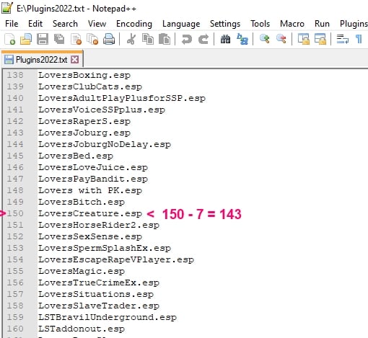Screen dimensions: 368x338
Task: Open the Replace dialog icon
Action: 242,39
